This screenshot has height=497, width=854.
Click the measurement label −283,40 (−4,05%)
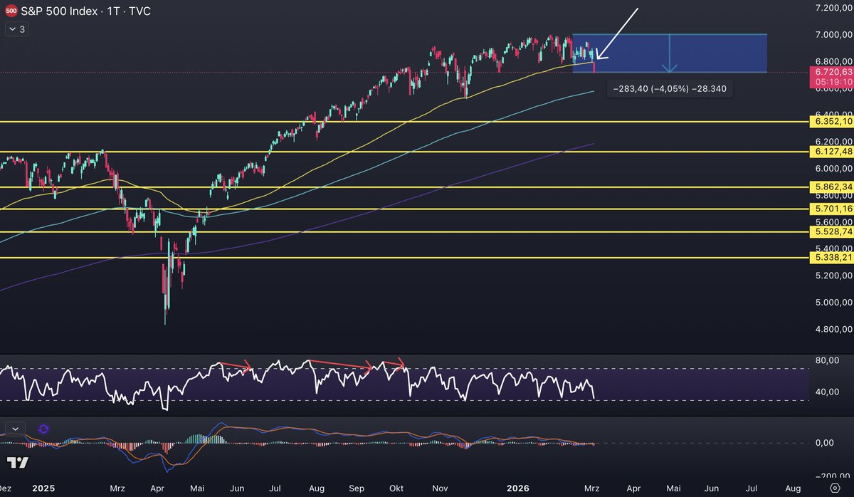[x=669, y=89]
